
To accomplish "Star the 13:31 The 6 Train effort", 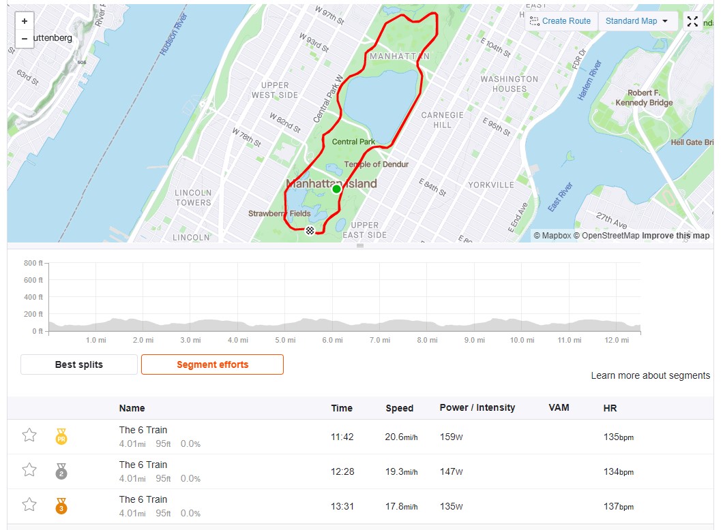I will pos(29,504).
